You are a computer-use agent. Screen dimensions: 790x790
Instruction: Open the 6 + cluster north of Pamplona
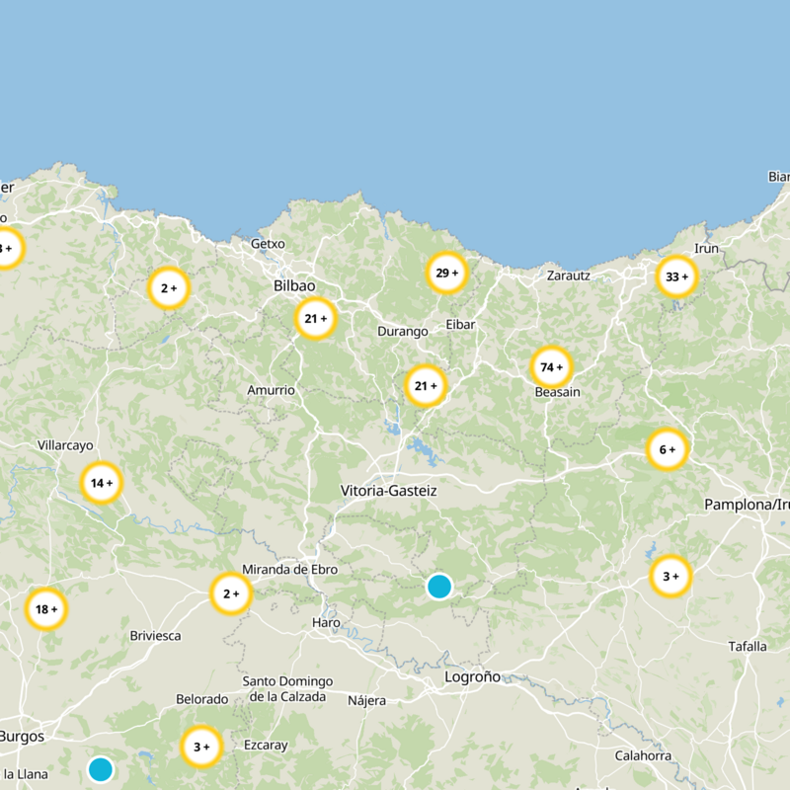point(668,449)
